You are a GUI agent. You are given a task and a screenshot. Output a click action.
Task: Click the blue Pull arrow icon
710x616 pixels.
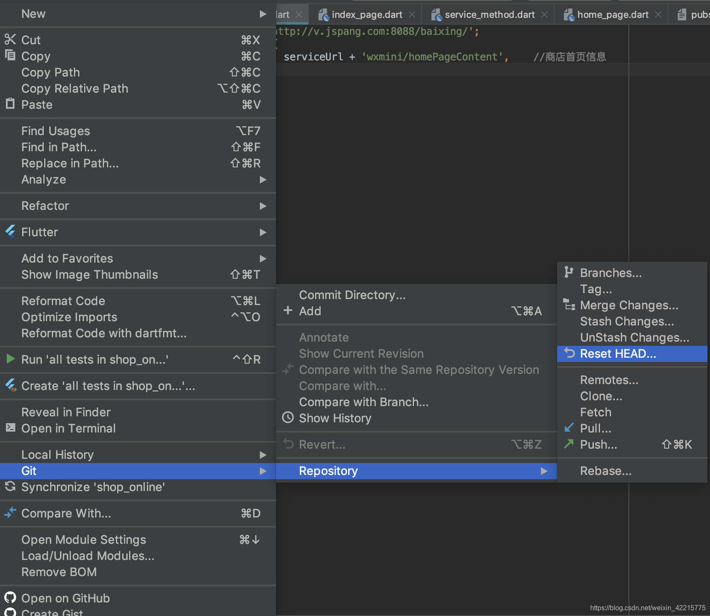point(569,427)
